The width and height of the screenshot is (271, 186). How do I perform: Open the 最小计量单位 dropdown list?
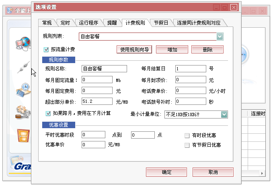coord(224,115)
